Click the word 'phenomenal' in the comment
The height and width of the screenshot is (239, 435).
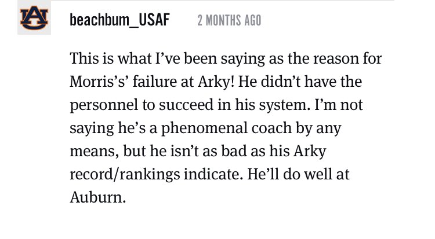coord(204,129)
